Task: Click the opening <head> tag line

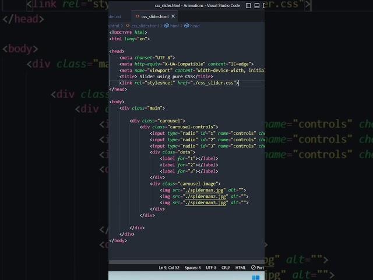Action: coord(117,51)
